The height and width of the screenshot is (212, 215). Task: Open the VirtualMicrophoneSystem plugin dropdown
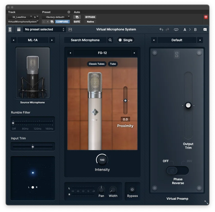pyautogui.click(x=23, y=22)
